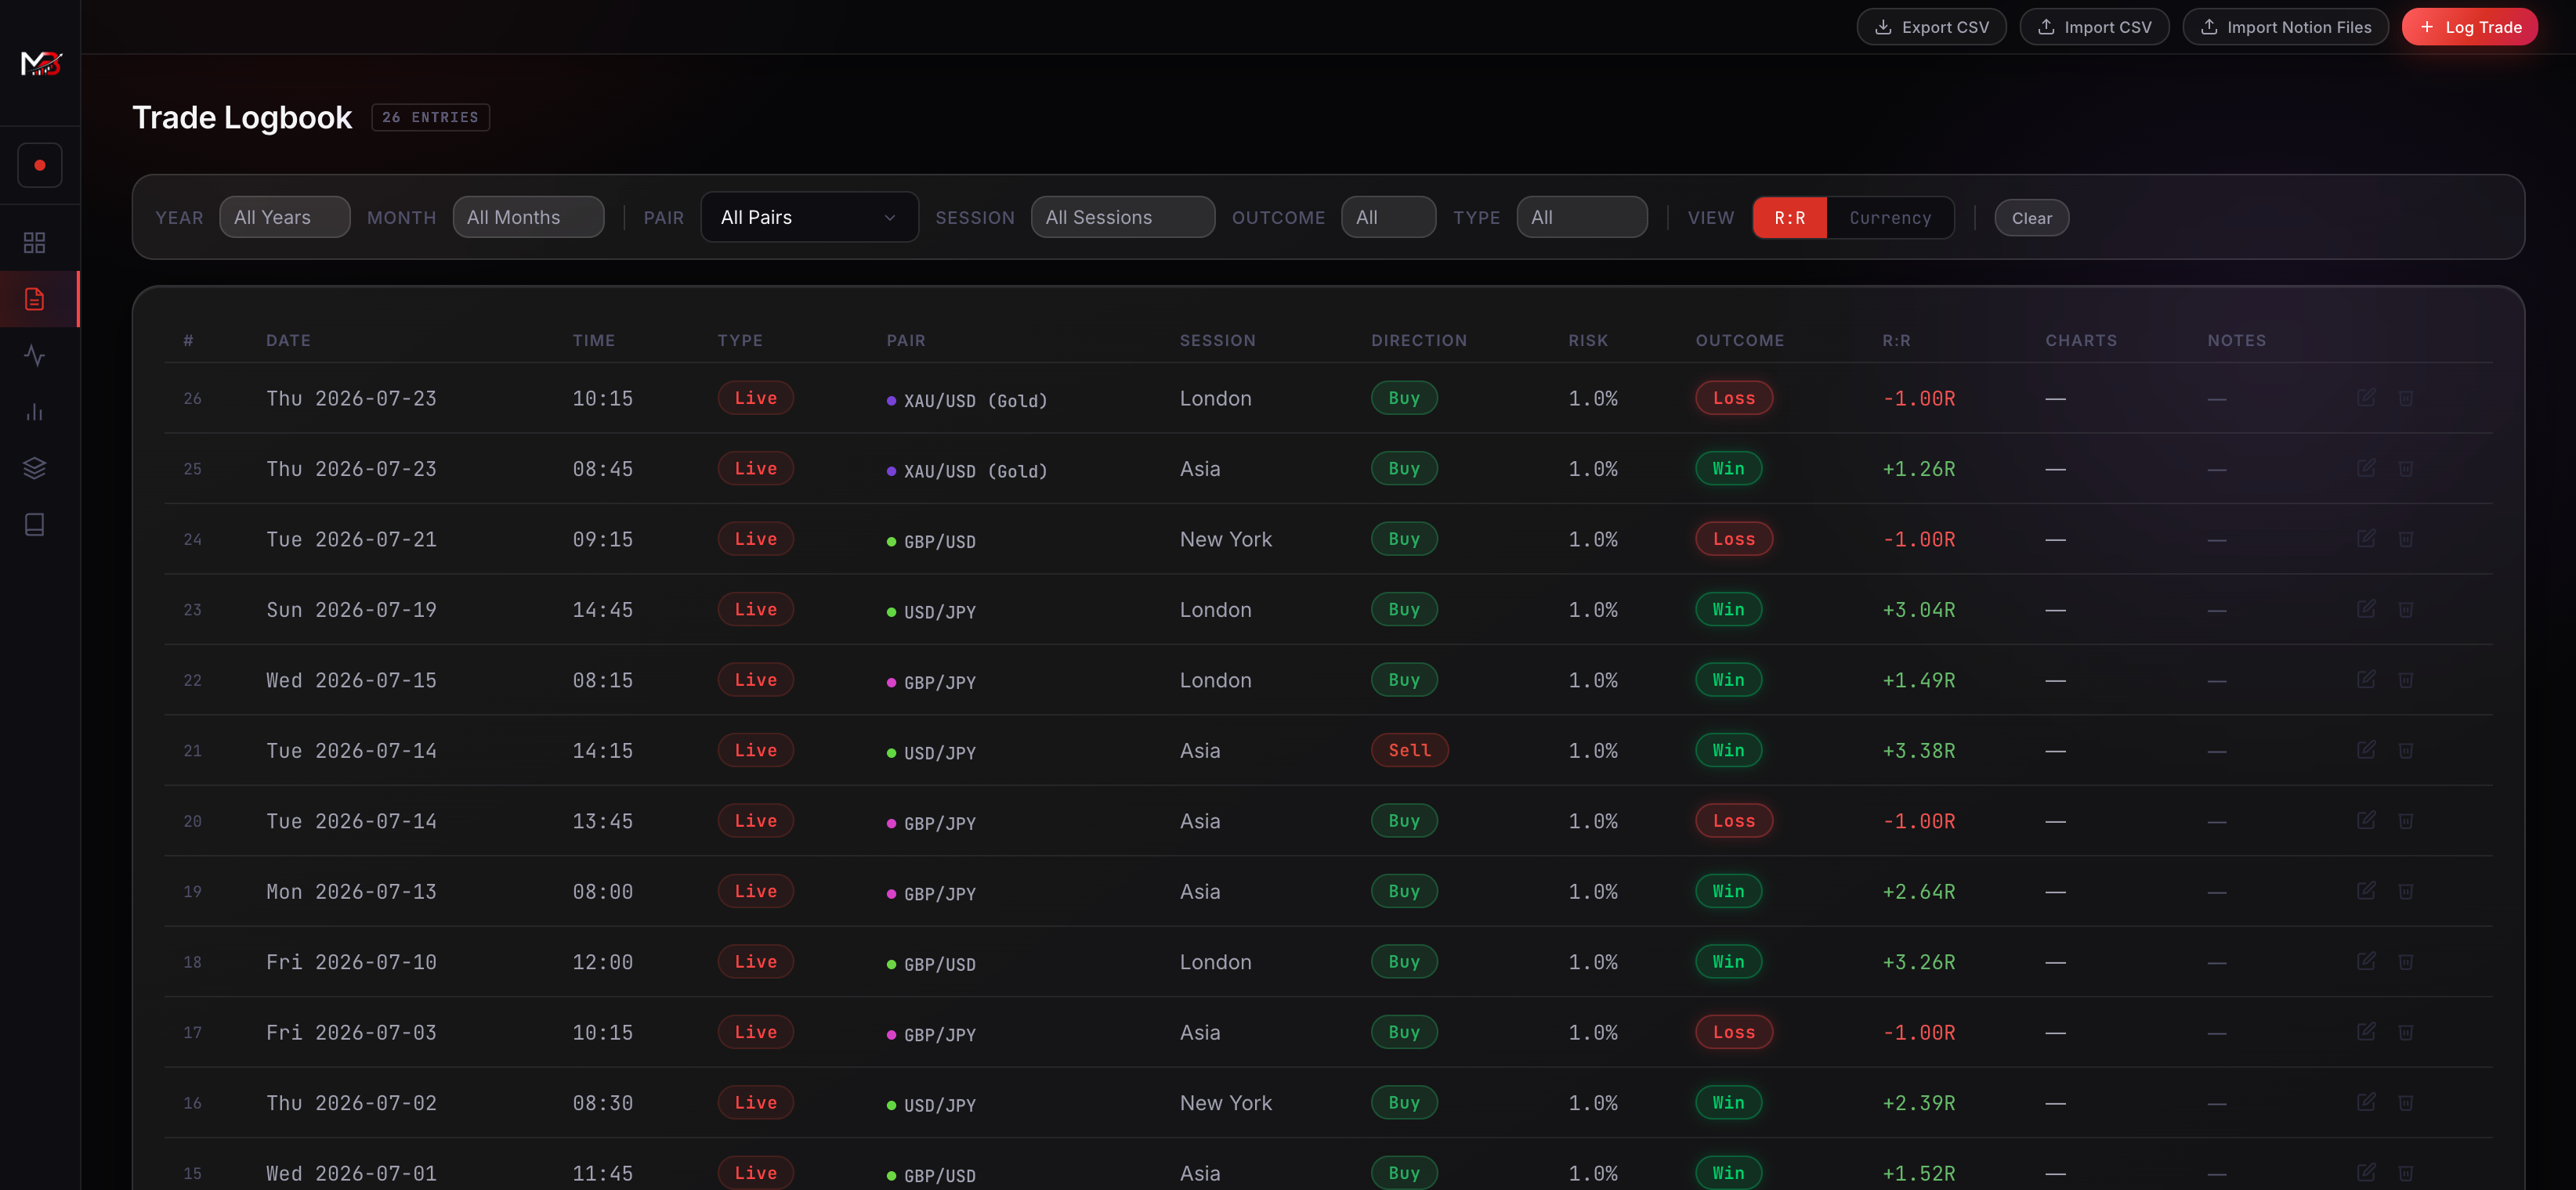Screen dimensions: 2576x1190
Task: Edit trade 24 GBP/USD row pencil icon
Action: coord(2366,539)
